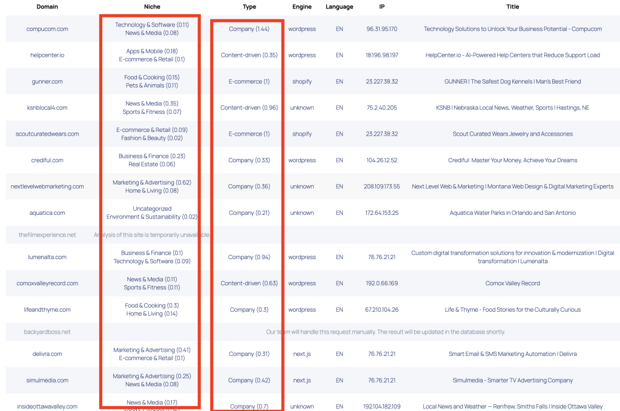This screenshot has width=620, height=411.
Task: Click the Fashion & Beauty (0.02) niche
Action: pos(152,138)
